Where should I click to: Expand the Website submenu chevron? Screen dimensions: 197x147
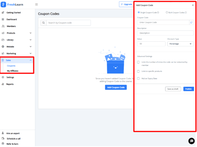click(x=31, y=47)
